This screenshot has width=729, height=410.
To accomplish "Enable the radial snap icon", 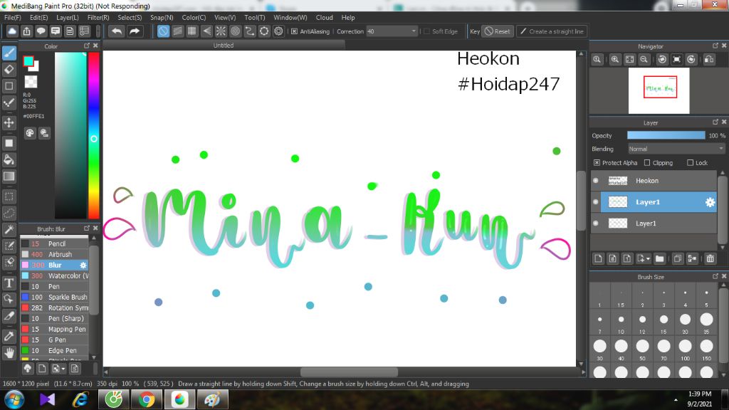I will 221,31.
